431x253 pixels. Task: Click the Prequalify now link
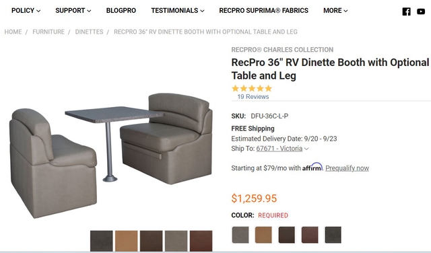(347, 168)
